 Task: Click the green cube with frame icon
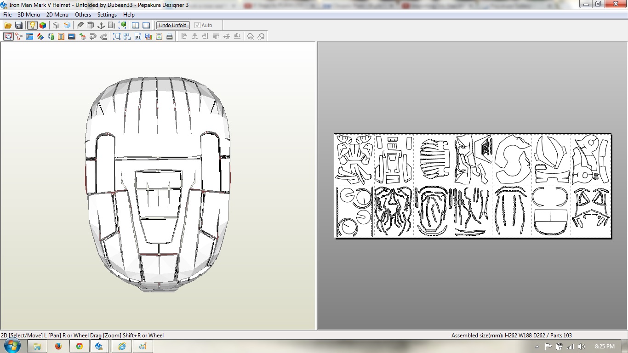click(x=123, y=25)
